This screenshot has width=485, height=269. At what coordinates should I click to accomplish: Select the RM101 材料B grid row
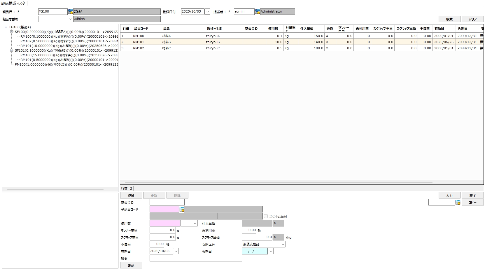pyautogui.click(x=175, y=42)
